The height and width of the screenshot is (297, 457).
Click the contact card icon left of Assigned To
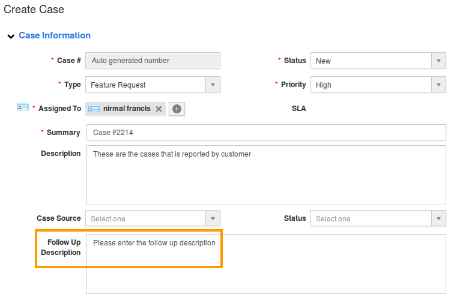coord(23,107)
